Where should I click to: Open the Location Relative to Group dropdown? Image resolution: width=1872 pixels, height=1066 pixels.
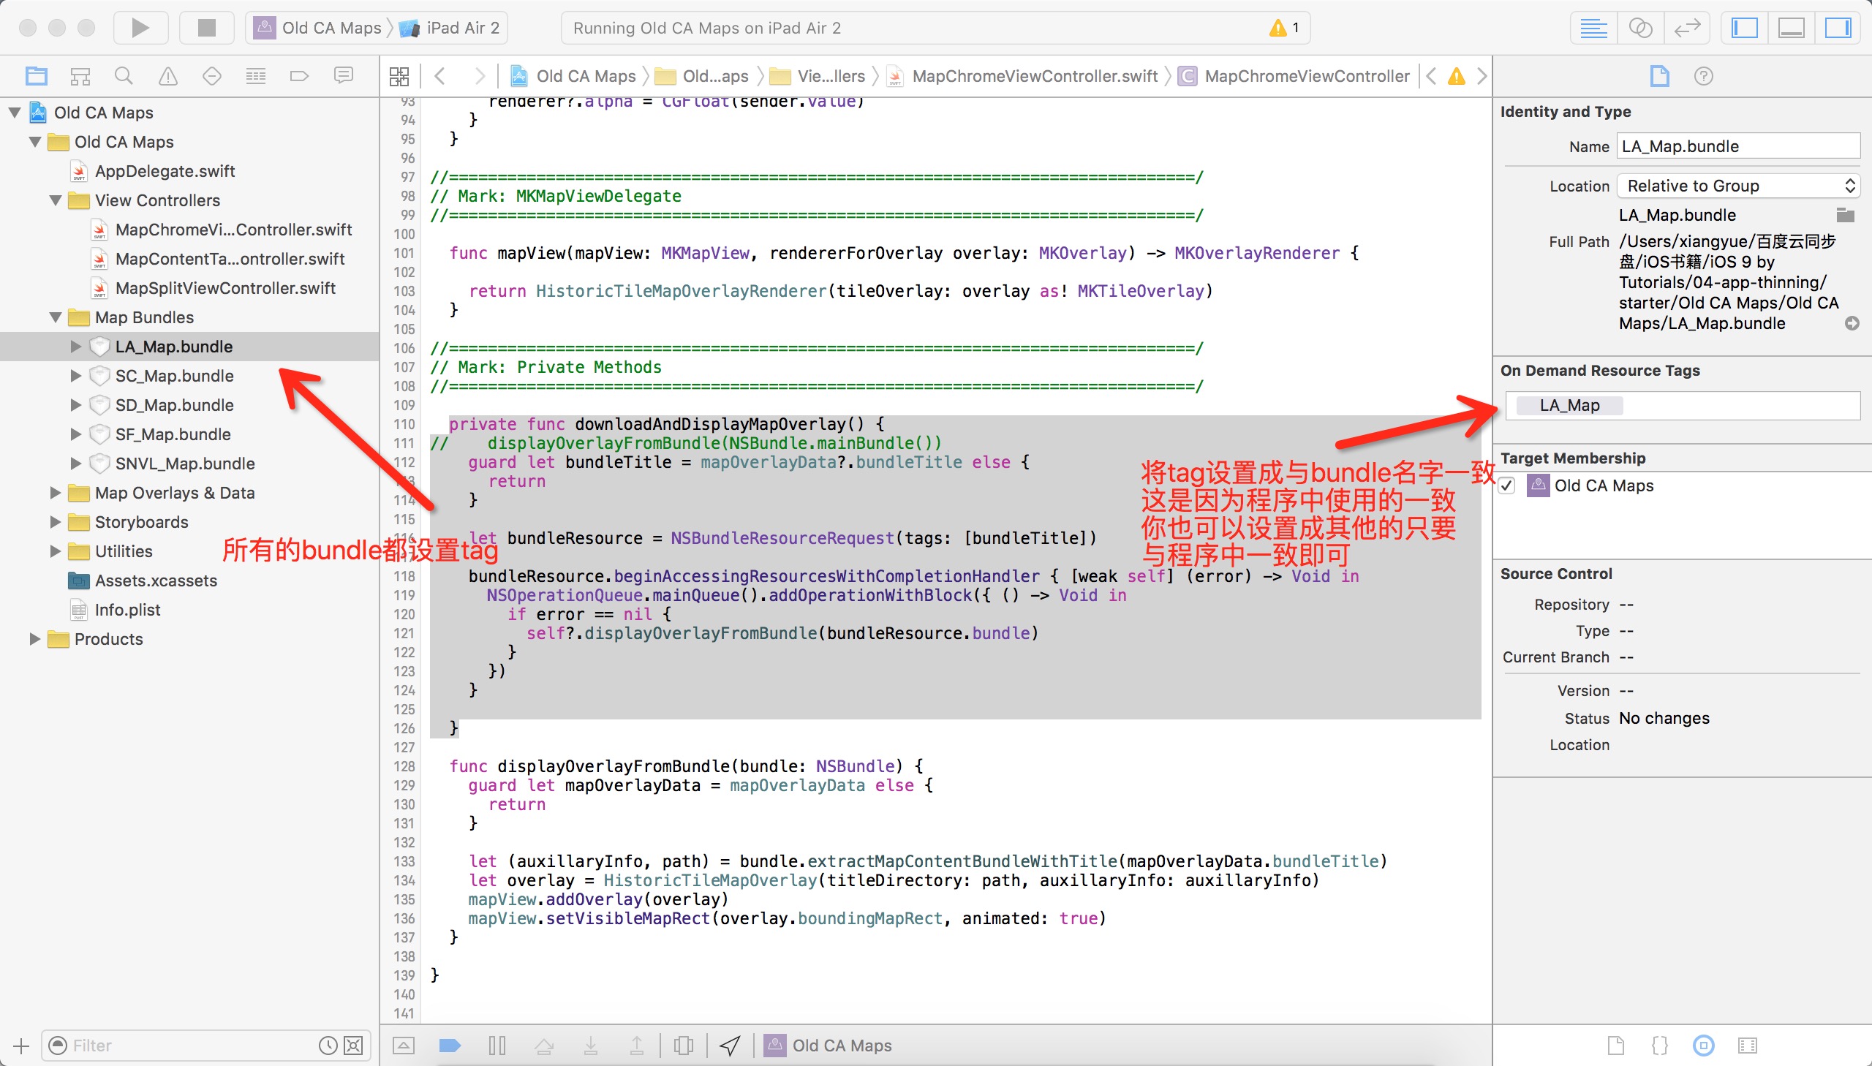1738,186
